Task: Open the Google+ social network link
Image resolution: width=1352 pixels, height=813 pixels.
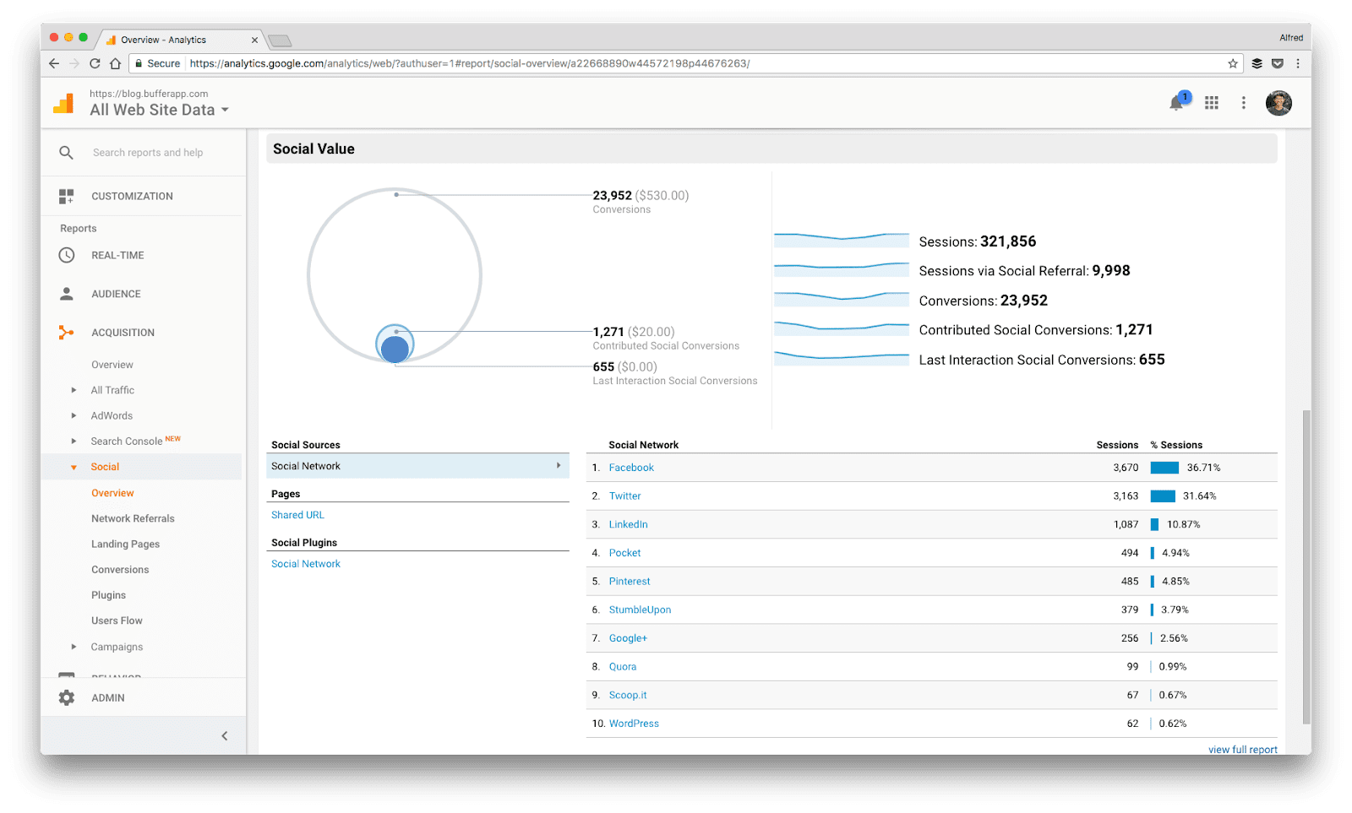Action: tap(628, 638)
